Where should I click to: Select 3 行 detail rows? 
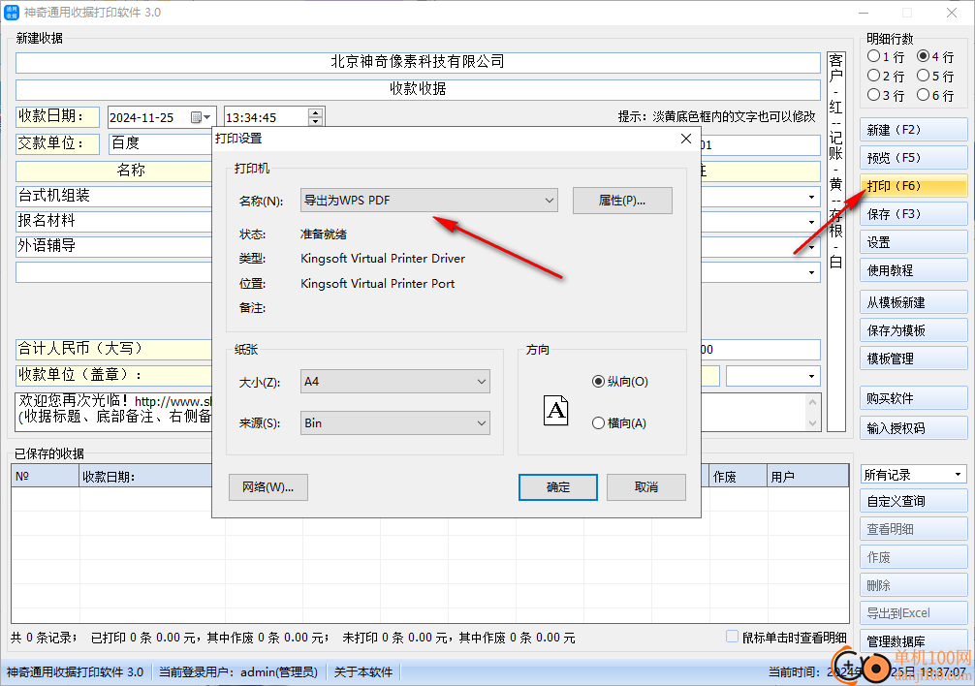pyautogui.click(x=873, y=95)
